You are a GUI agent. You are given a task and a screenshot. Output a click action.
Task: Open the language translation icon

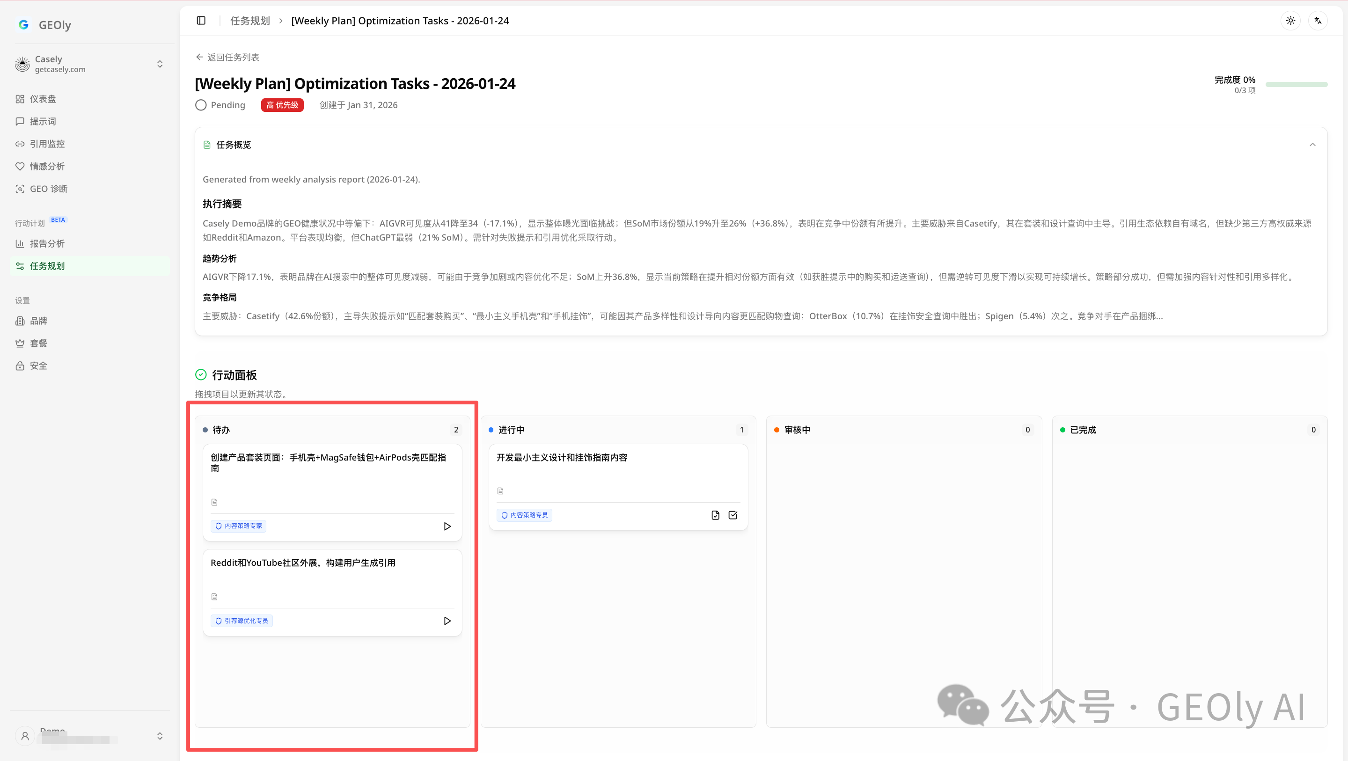[x=1318, y=21]
